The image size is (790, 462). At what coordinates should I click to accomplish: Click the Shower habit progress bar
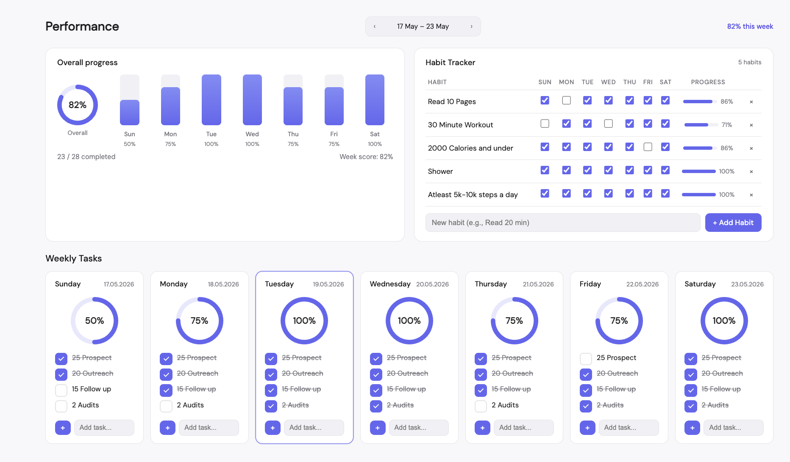(698, 171)
